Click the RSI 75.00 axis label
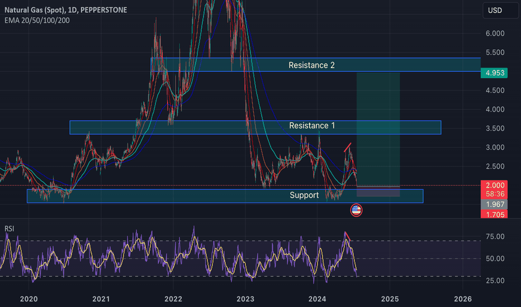 [x=495, y=237]
